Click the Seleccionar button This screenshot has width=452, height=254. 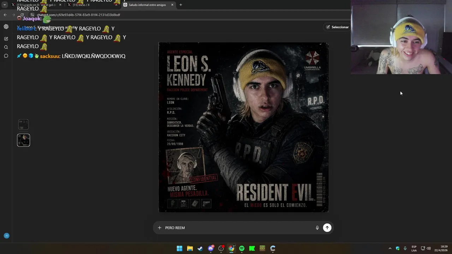point(337,27)
